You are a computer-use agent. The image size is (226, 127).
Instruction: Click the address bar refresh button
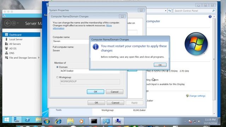pyautogui.click(x=169, y=11)
